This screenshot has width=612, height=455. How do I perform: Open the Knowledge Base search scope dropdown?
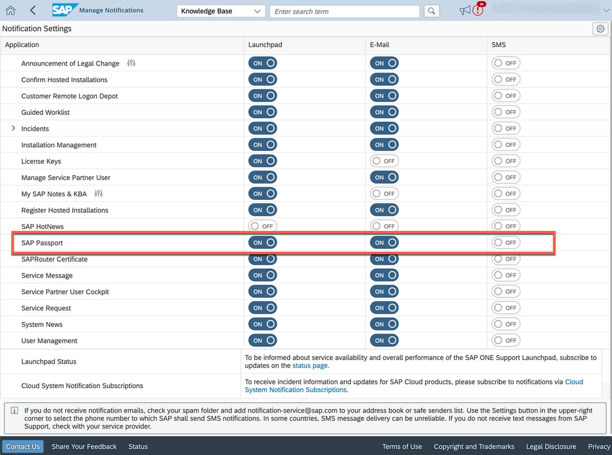click(221, 11)
